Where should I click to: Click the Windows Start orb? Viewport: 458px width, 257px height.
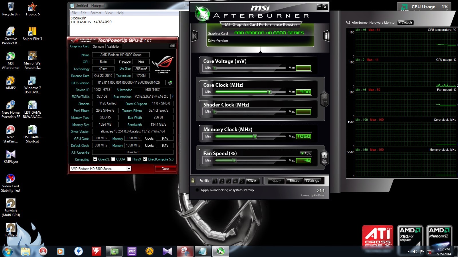(7, 251)
